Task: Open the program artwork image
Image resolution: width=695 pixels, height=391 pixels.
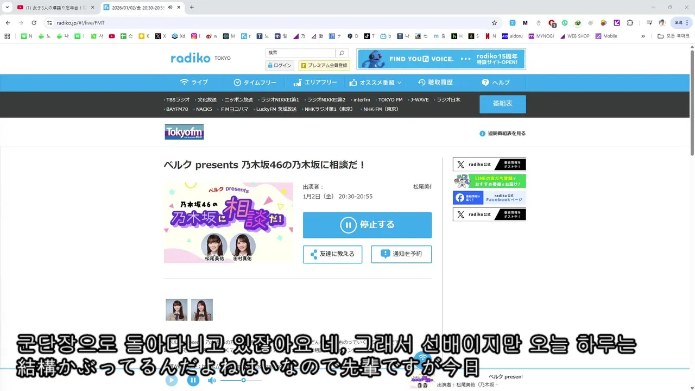Action: tap(228, 223)
